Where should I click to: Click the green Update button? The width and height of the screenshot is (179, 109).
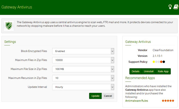[95, 96]
